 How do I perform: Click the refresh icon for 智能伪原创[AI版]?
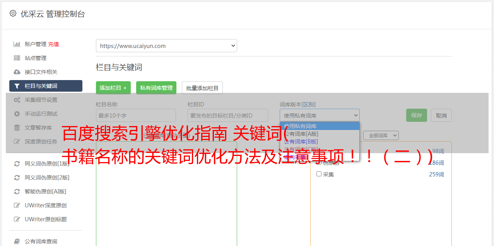click(17, 191)
